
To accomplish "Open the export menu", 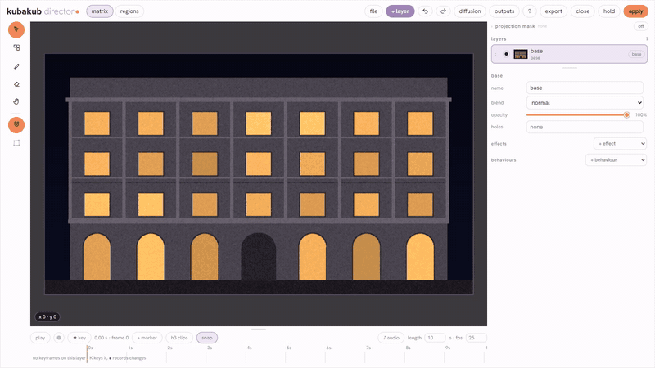I will pos(553,11).
